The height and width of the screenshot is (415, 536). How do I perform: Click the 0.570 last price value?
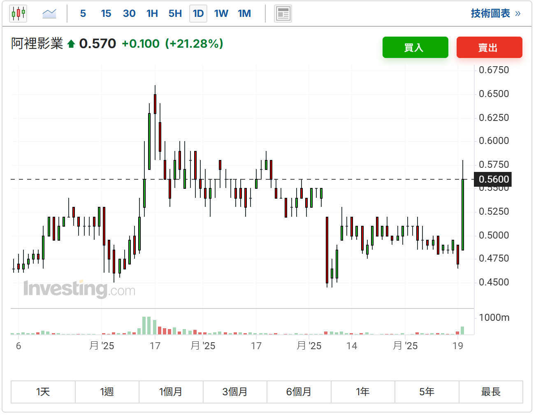[97, 44]
